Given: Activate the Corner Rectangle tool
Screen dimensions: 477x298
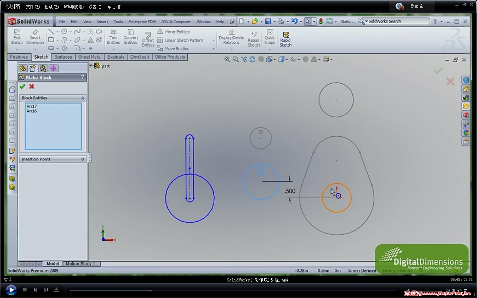Looking at the screenshot, I should [x=51, y=40].
